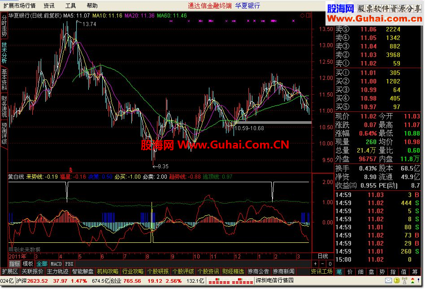Image resolution: width=425 pixels, height=289 pixels.
Task: Click the 华夏银行 stock name in title bar
Action: point(247,6)
